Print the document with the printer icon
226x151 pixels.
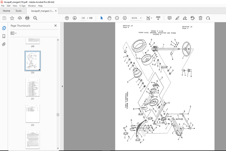coord(27,18)
